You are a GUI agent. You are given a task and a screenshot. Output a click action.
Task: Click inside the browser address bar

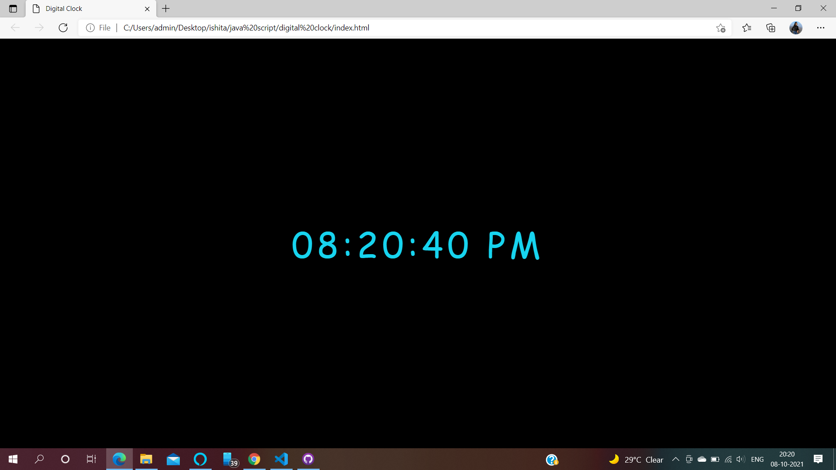click(392, 27)
